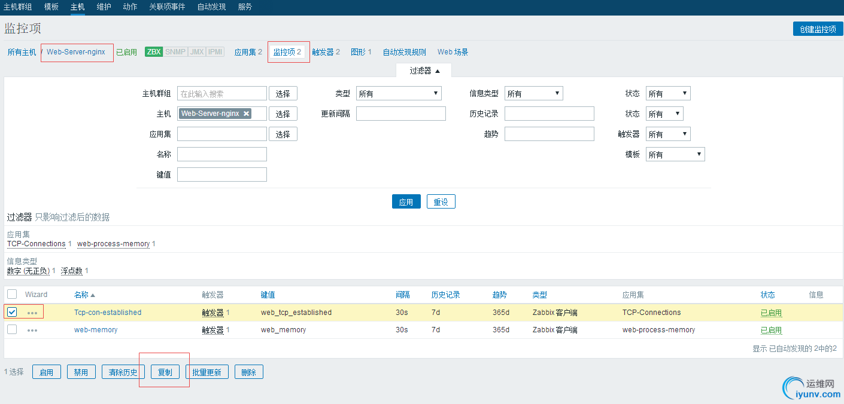Open the 类型 dropdown in the filter

coord(399,93)
